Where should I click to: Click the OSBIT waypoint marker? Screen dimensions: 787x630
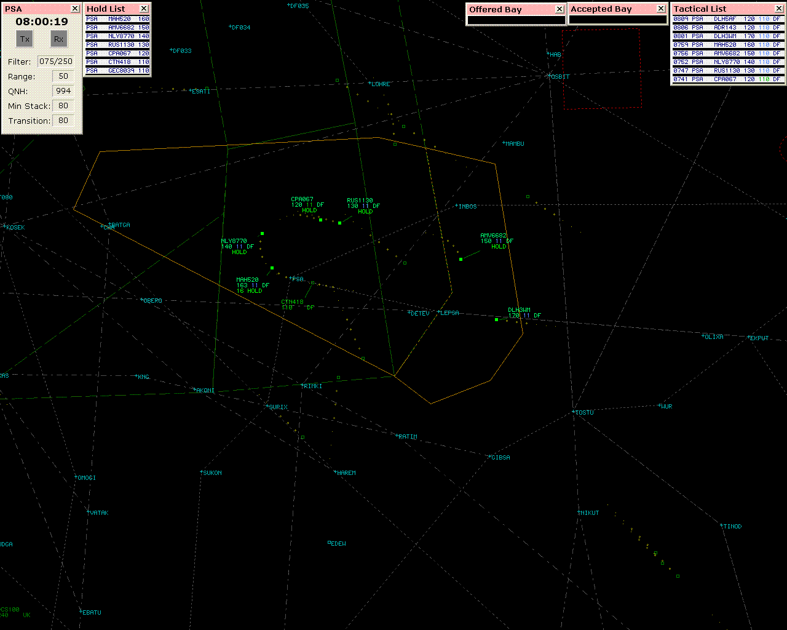point(559,76)
